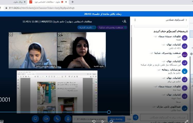
Task: Click the browser address bar URL
Action: point(42,8)
